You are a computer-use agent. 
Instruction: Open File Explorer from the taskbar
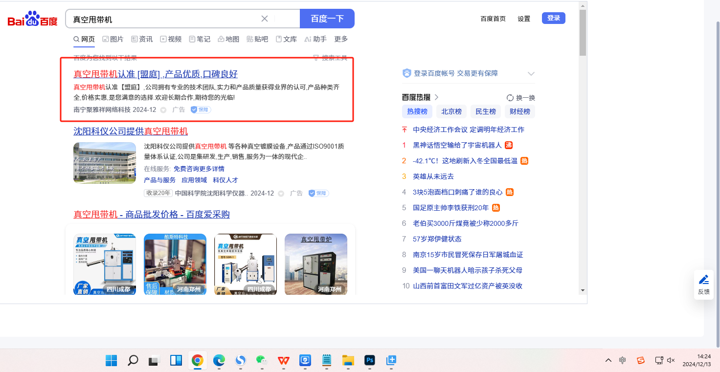pyautogui.click(x=348, y=361)
